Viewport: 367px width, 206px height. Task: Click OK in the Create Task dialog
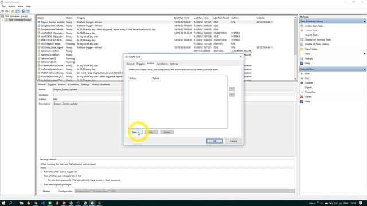click(214, 141)
